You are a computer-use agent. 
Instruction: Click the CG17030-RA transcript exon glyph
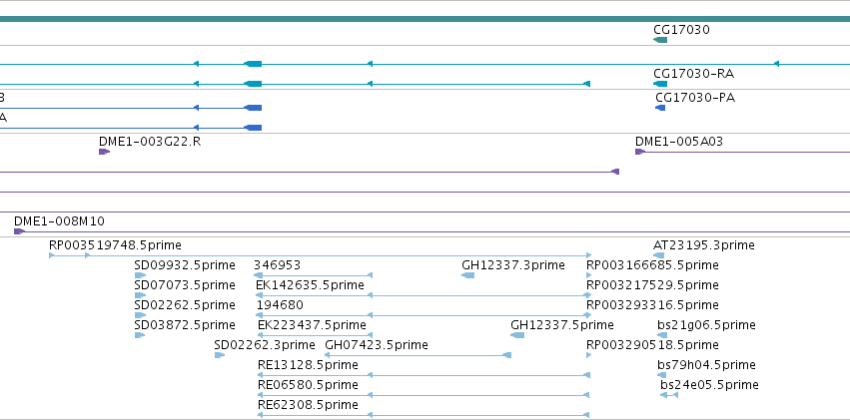660,84
